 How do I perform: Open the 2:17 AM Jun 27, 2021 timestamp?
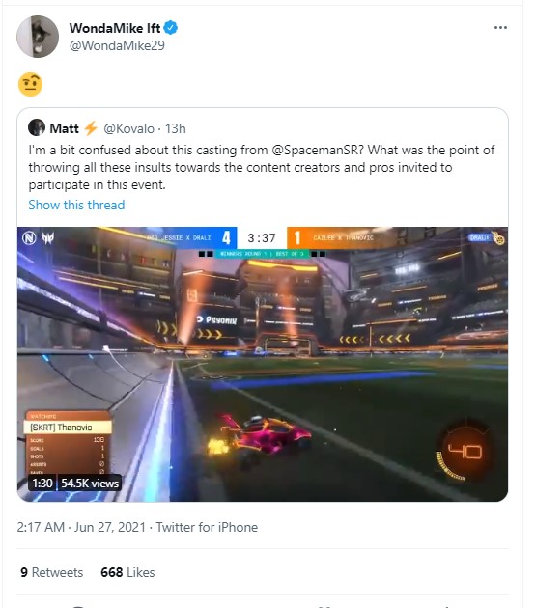tap(81, 527)
